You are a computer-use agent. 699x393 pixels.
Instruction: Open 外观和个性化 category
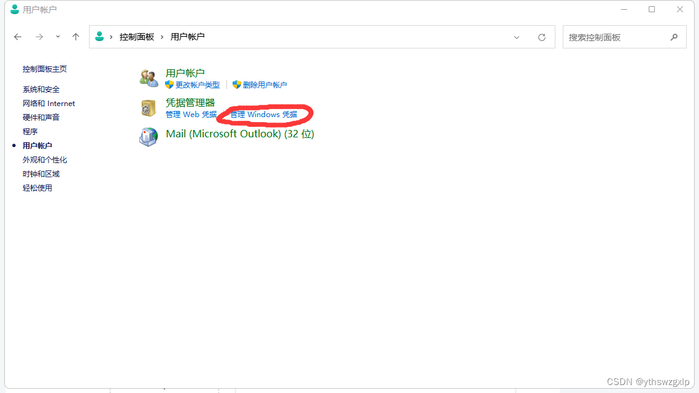pos(45,160)
